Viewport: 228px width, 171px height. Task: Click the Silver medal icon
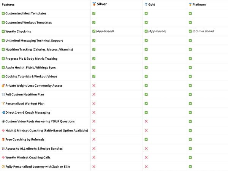(x=94, y=4)
